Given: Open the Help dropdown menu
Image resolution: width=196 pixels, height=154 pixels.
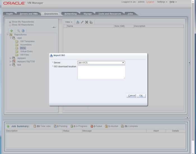Looking at the screenshot, I should pos(173,2).
